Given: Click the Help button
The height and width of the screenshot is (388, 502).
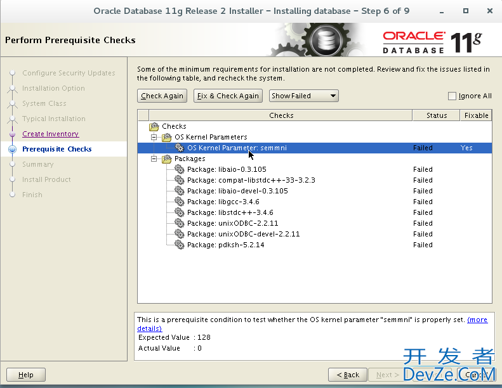Looking at the screenshot, I should (x=26, y=375).
